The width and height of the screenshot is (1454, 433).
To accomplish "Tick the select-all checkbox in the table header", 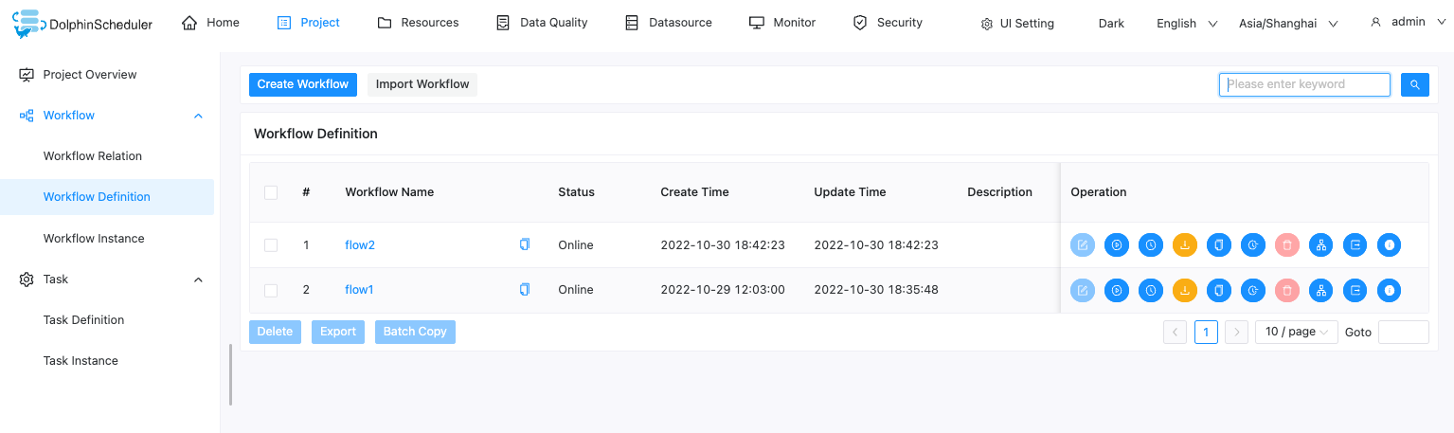I will 271,192.
